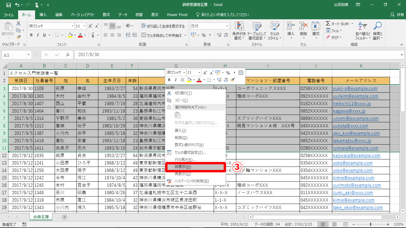This screenshot has width=406, height=228.
Task: Open the セルを結合して中央揃え dropdown arrow
Action: coord(185,35)
